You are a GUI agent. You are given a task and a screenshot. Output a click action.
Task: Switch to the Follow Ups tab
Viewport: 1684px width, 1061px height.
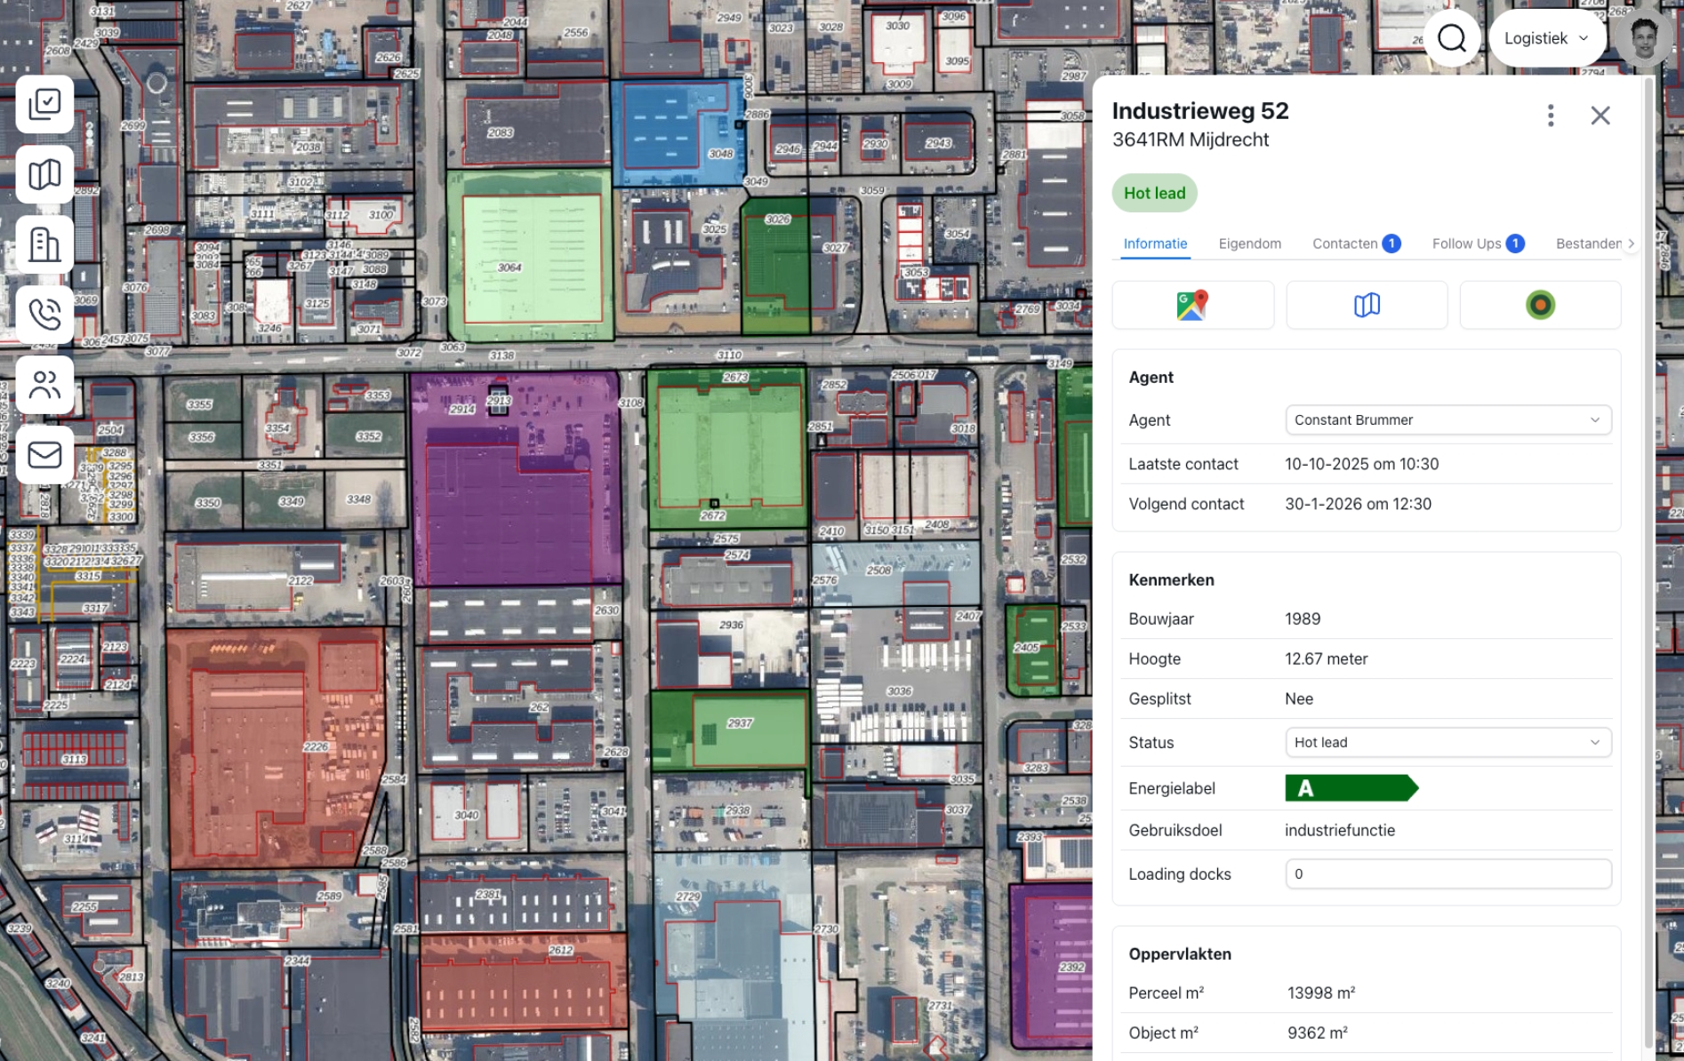coord(1478,243)
